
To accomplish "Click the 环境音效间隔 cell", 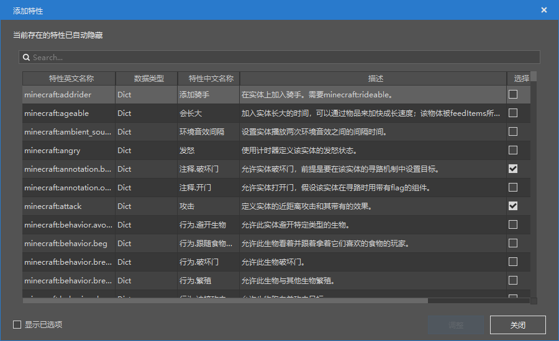I will pyautogui.click(x=209, y=131).
